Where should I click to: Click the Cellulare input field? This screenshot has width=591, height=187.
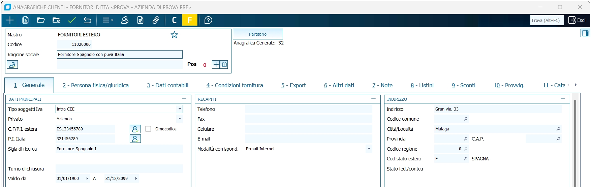(x=309, y=129)
